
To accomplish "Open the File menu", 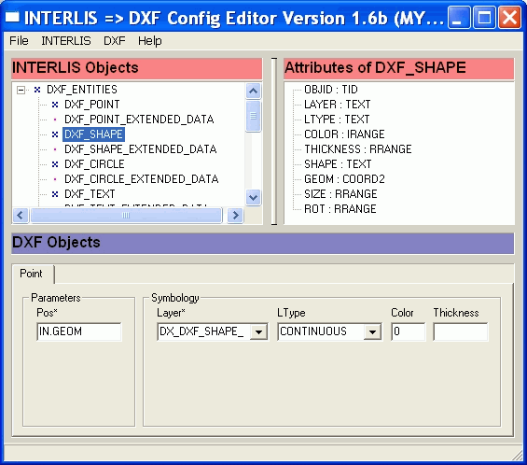I will 19,41.
